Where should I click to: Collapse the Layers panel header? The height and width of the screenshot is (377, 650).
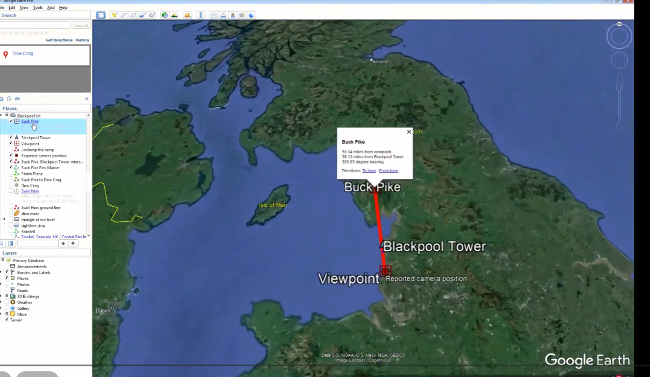[45, 253]
